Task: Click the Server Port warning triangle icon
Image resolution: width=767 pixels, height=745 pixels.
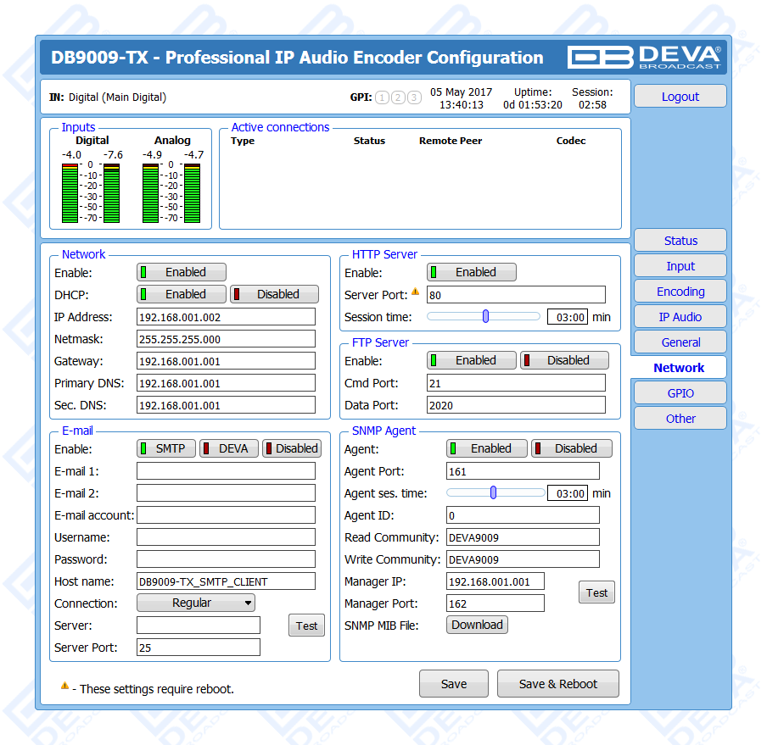Action: [x=416, y=292]
